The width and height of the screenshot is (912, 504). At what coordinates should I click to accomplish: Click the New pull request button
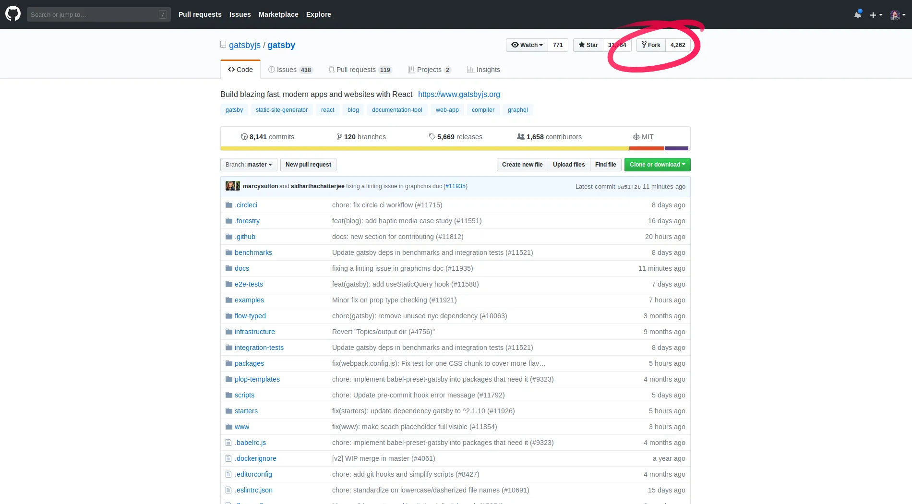308,165
